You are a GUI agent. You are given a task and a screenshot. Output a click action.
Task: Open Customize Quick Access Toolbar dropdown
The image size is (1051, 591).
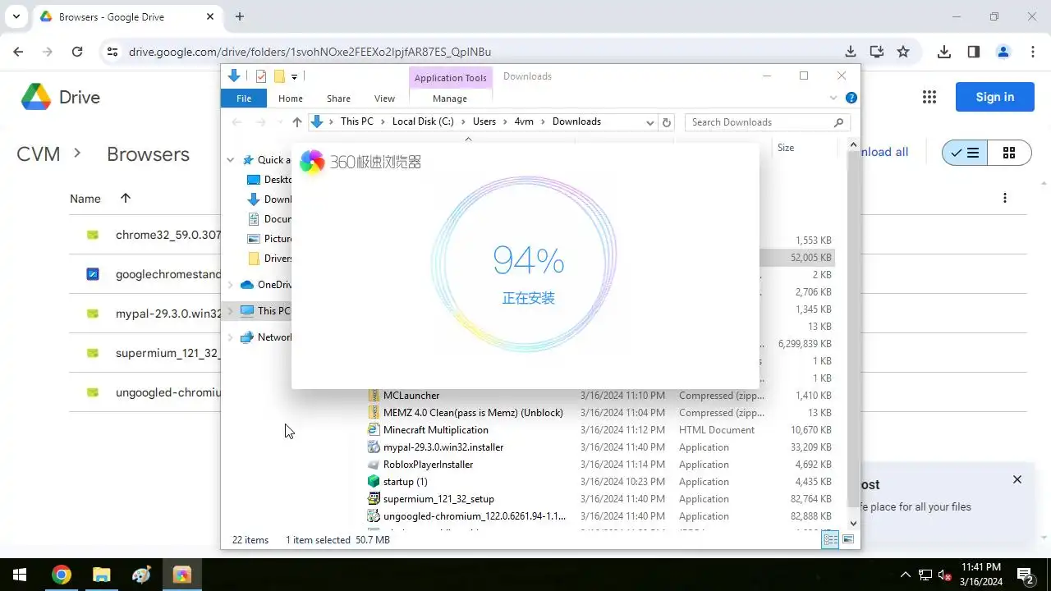tap(294, 77)
